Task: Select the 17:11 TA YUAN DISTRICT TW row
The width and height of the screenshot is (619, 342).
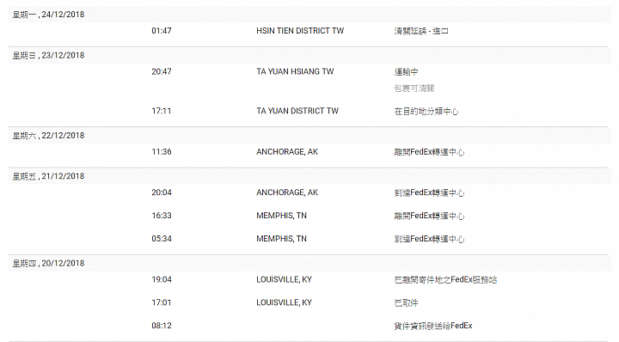Action: pyautogui.click(x=309, y=111)
